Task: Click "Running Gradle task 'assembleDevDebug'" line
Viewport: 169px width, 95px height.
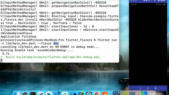Action: click(36, 50)
